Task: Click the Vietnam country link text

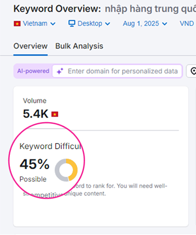Action: 35,23
